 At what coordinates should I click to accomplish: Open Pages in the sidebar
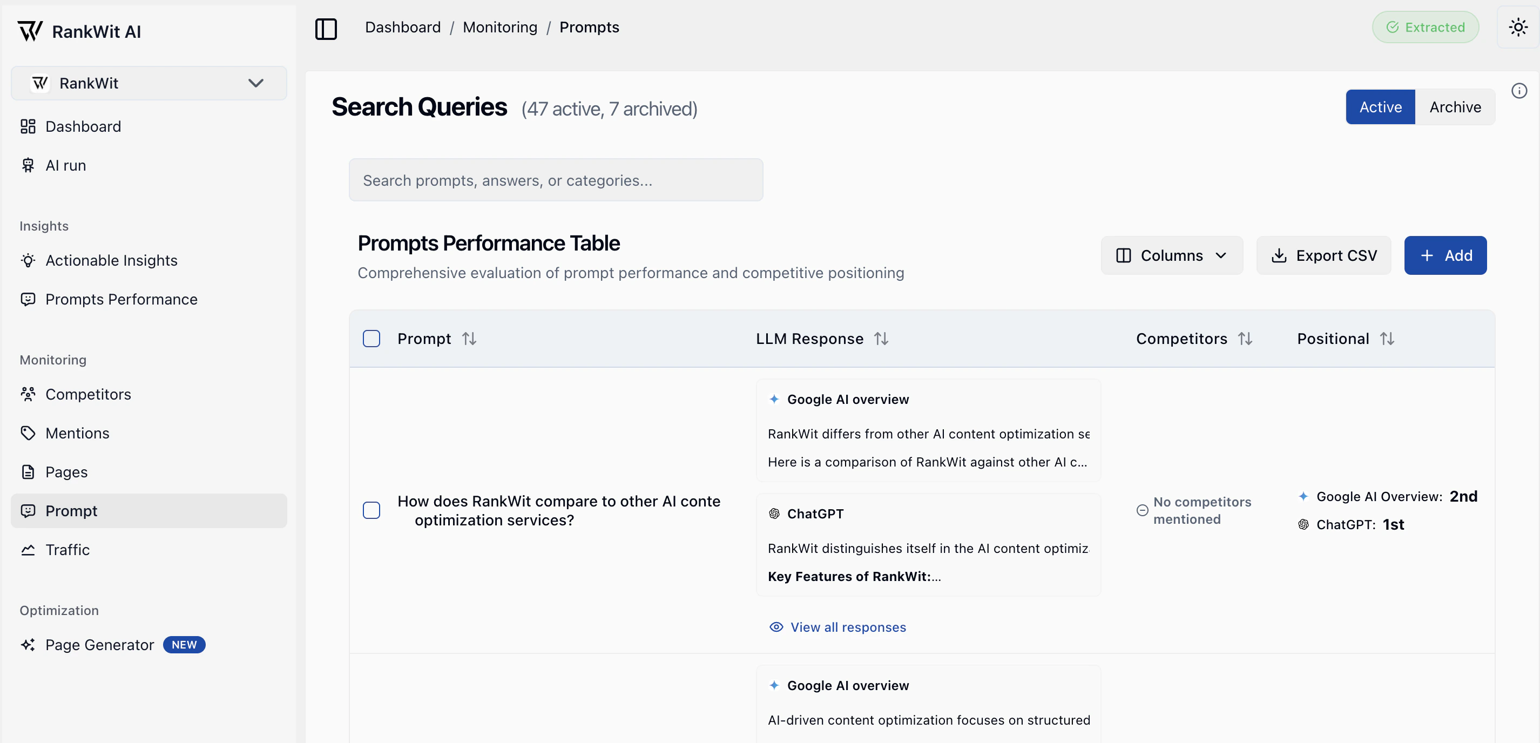pyautogui.click(x=149, y=471)
